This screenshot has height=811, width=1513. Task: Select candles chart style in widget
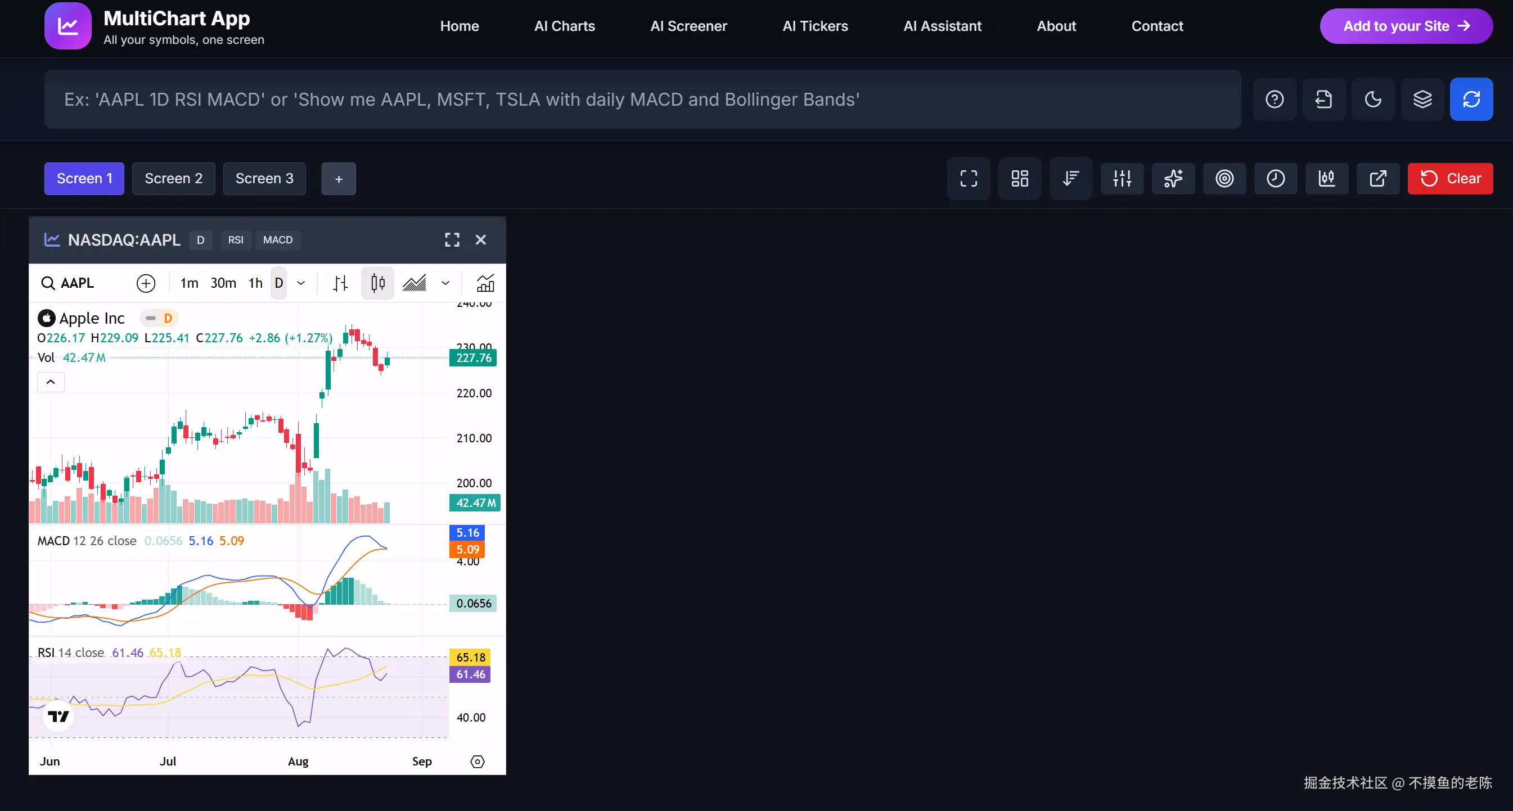point(377,283)
